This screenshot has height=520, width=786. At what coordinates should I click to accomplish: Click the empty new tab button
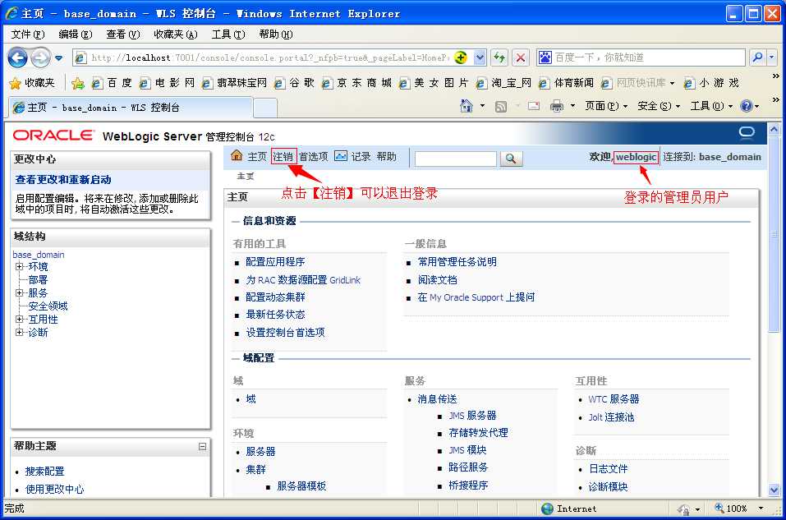coord(264,108)
